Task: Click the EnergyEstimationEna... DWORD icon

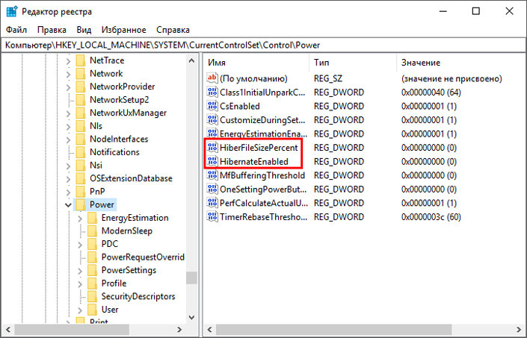Action: pos(212,134)
